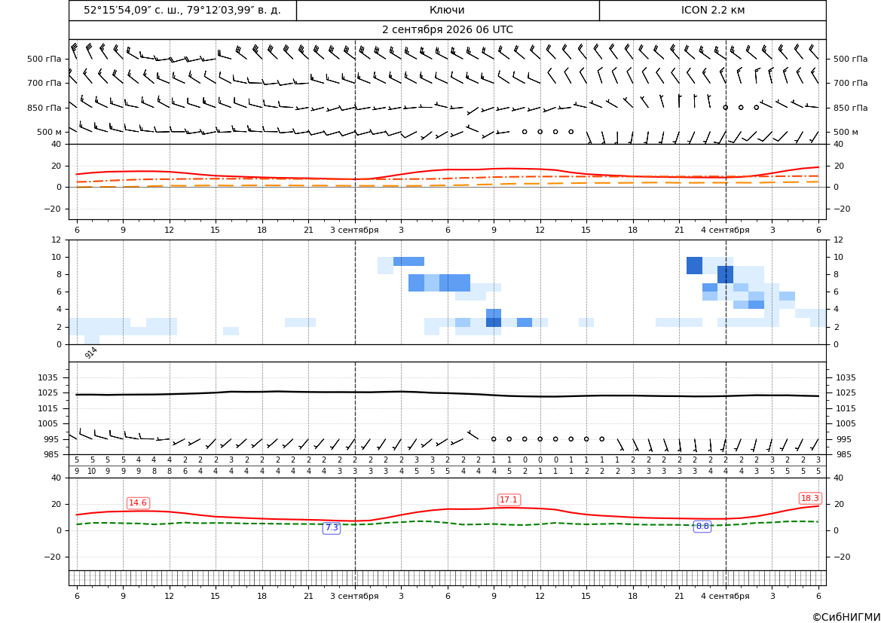Click the coordinates cell in the header
The width and height of the screenshot is (881, 623).
pyautogui.click(x=182, y=10)
